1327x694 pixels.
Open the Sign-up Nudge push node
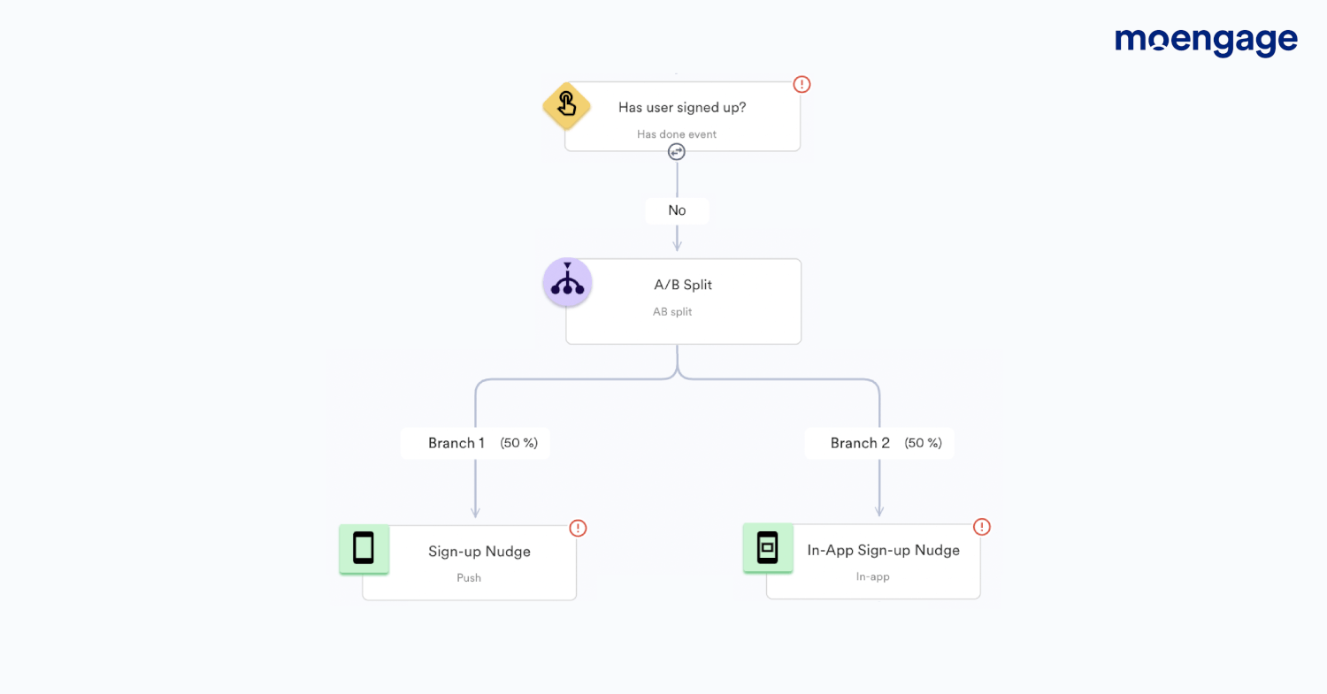coord(469,563)
